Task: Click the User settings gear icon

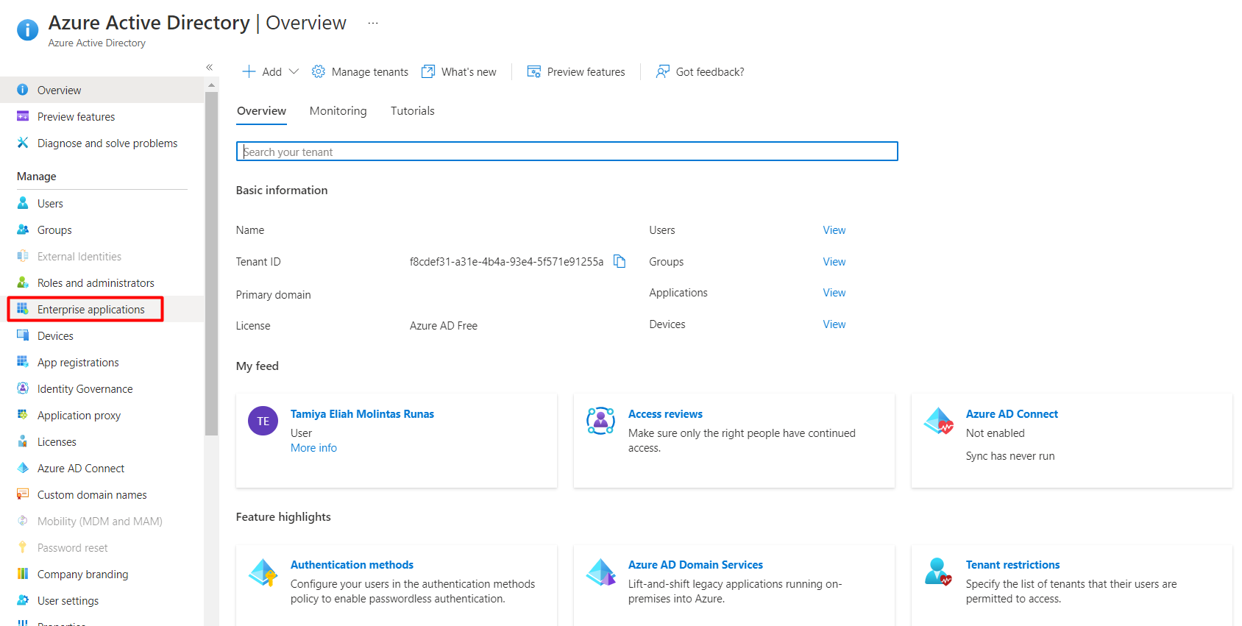Action: pyautogui.click(x=23, y=600)
